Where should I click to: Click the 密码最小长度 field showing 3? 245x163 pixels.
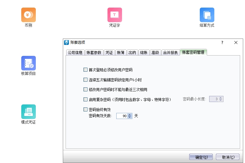pyautogui.click(x=214, y=99)
